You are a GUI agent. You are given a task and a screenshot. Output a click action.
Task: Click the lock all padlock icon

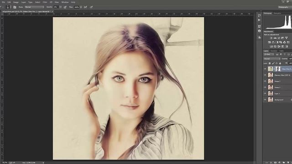click(x=280, y=63)
